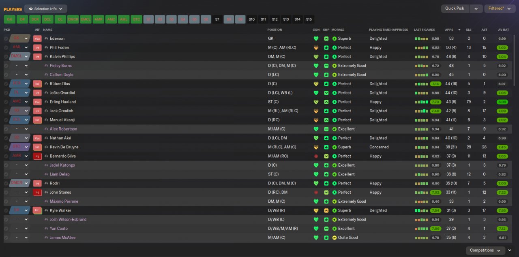Click John Stones' match sharpness icon

coord(326,193)
